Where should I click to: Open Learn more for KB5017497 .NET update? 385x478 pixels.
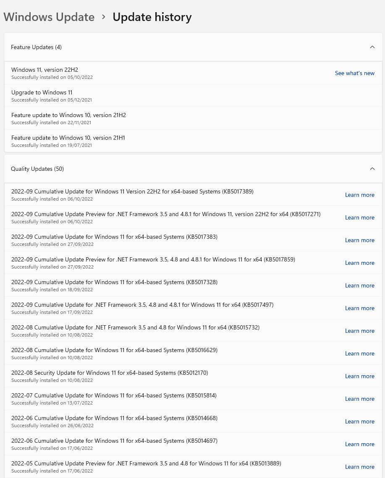pyautogui.click(x=359, y=308)
